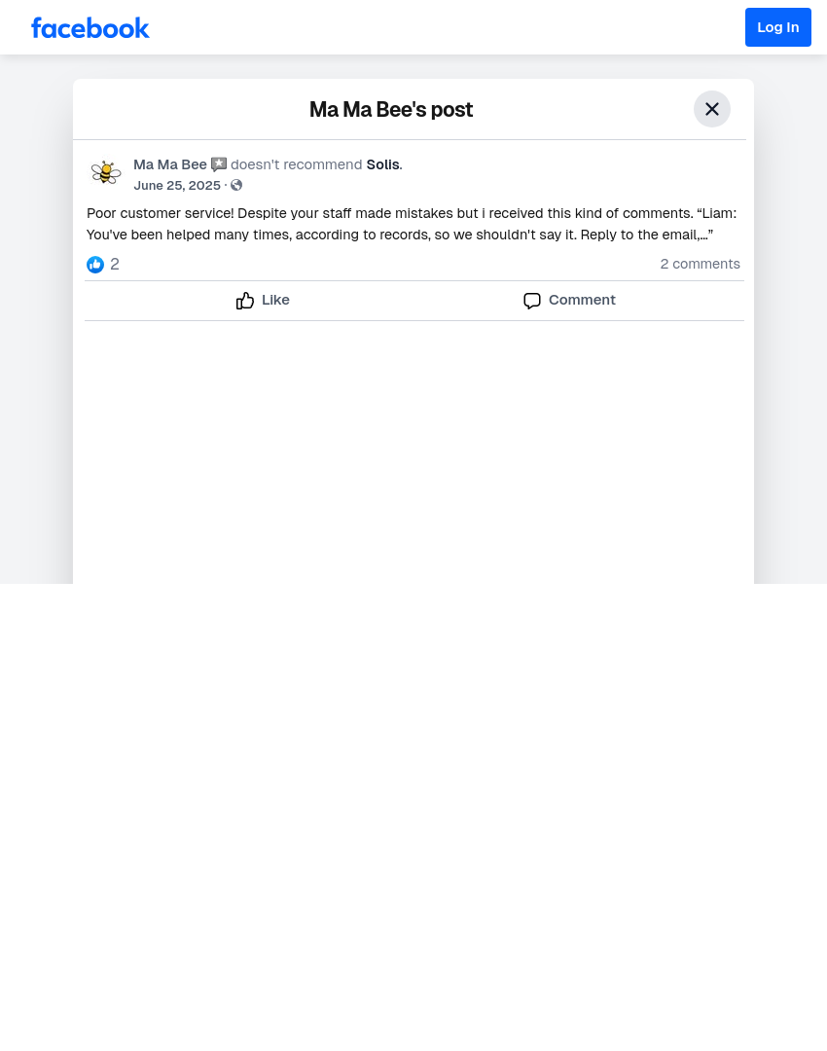This screenshot has width=827, height=1051.
Task: Select the Like button label
Action: click(x=275, y=301)
